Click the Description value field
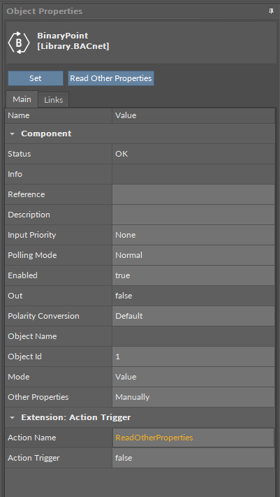The width and height of the screenshot is (280, 497). 193,215
